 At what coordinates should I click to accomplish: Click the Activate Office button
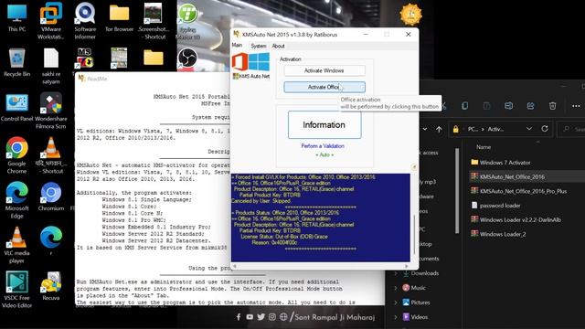pyautogui.click(x=324, y=87)
